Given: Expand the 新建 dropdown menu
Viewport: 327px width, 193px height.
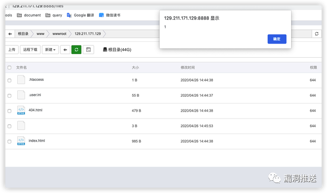Looking at the screenshot, I should click(x=50, y=49).
